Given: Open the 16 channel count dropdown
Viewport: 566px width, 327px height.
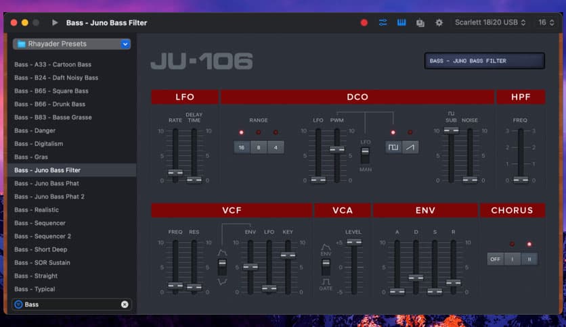Looking at the screenshot, I should [x=546, y=22].
